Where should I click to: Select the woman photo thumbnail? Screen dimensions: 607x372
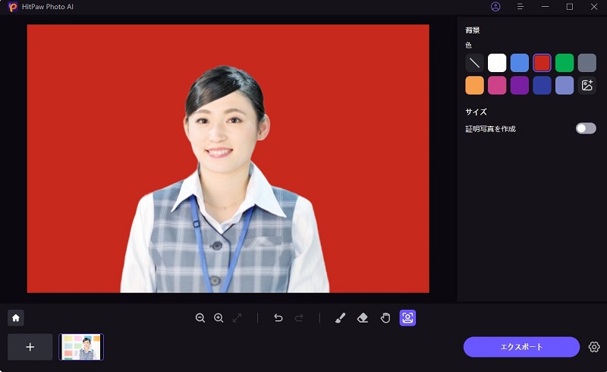click(81, 347)
